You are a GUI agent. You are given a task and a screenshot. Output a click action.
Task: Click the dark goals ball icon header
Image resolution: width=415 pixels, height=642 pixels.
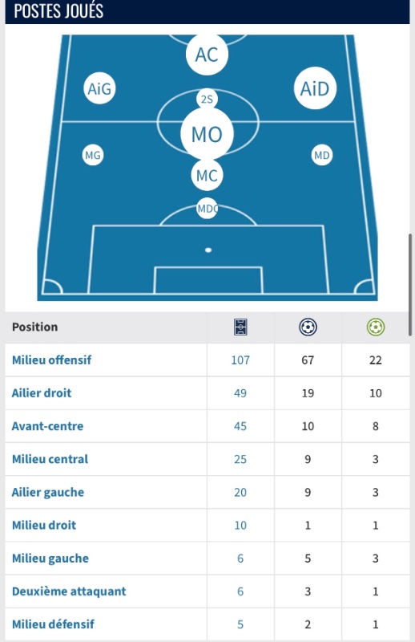point(308,327)
